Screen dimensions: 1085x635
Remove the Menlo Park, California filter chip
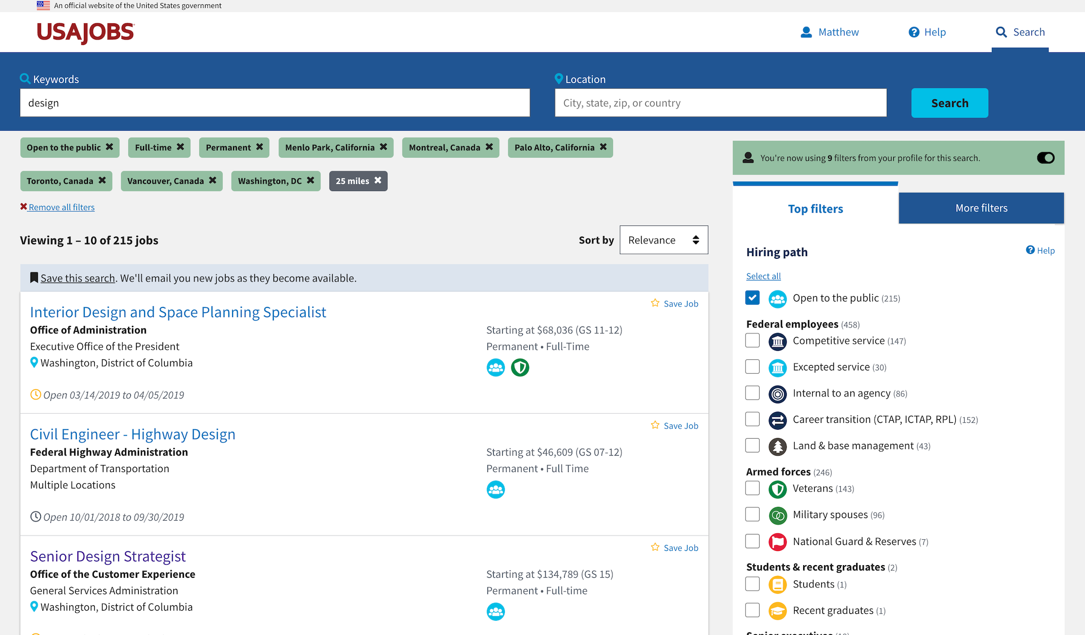384,147
